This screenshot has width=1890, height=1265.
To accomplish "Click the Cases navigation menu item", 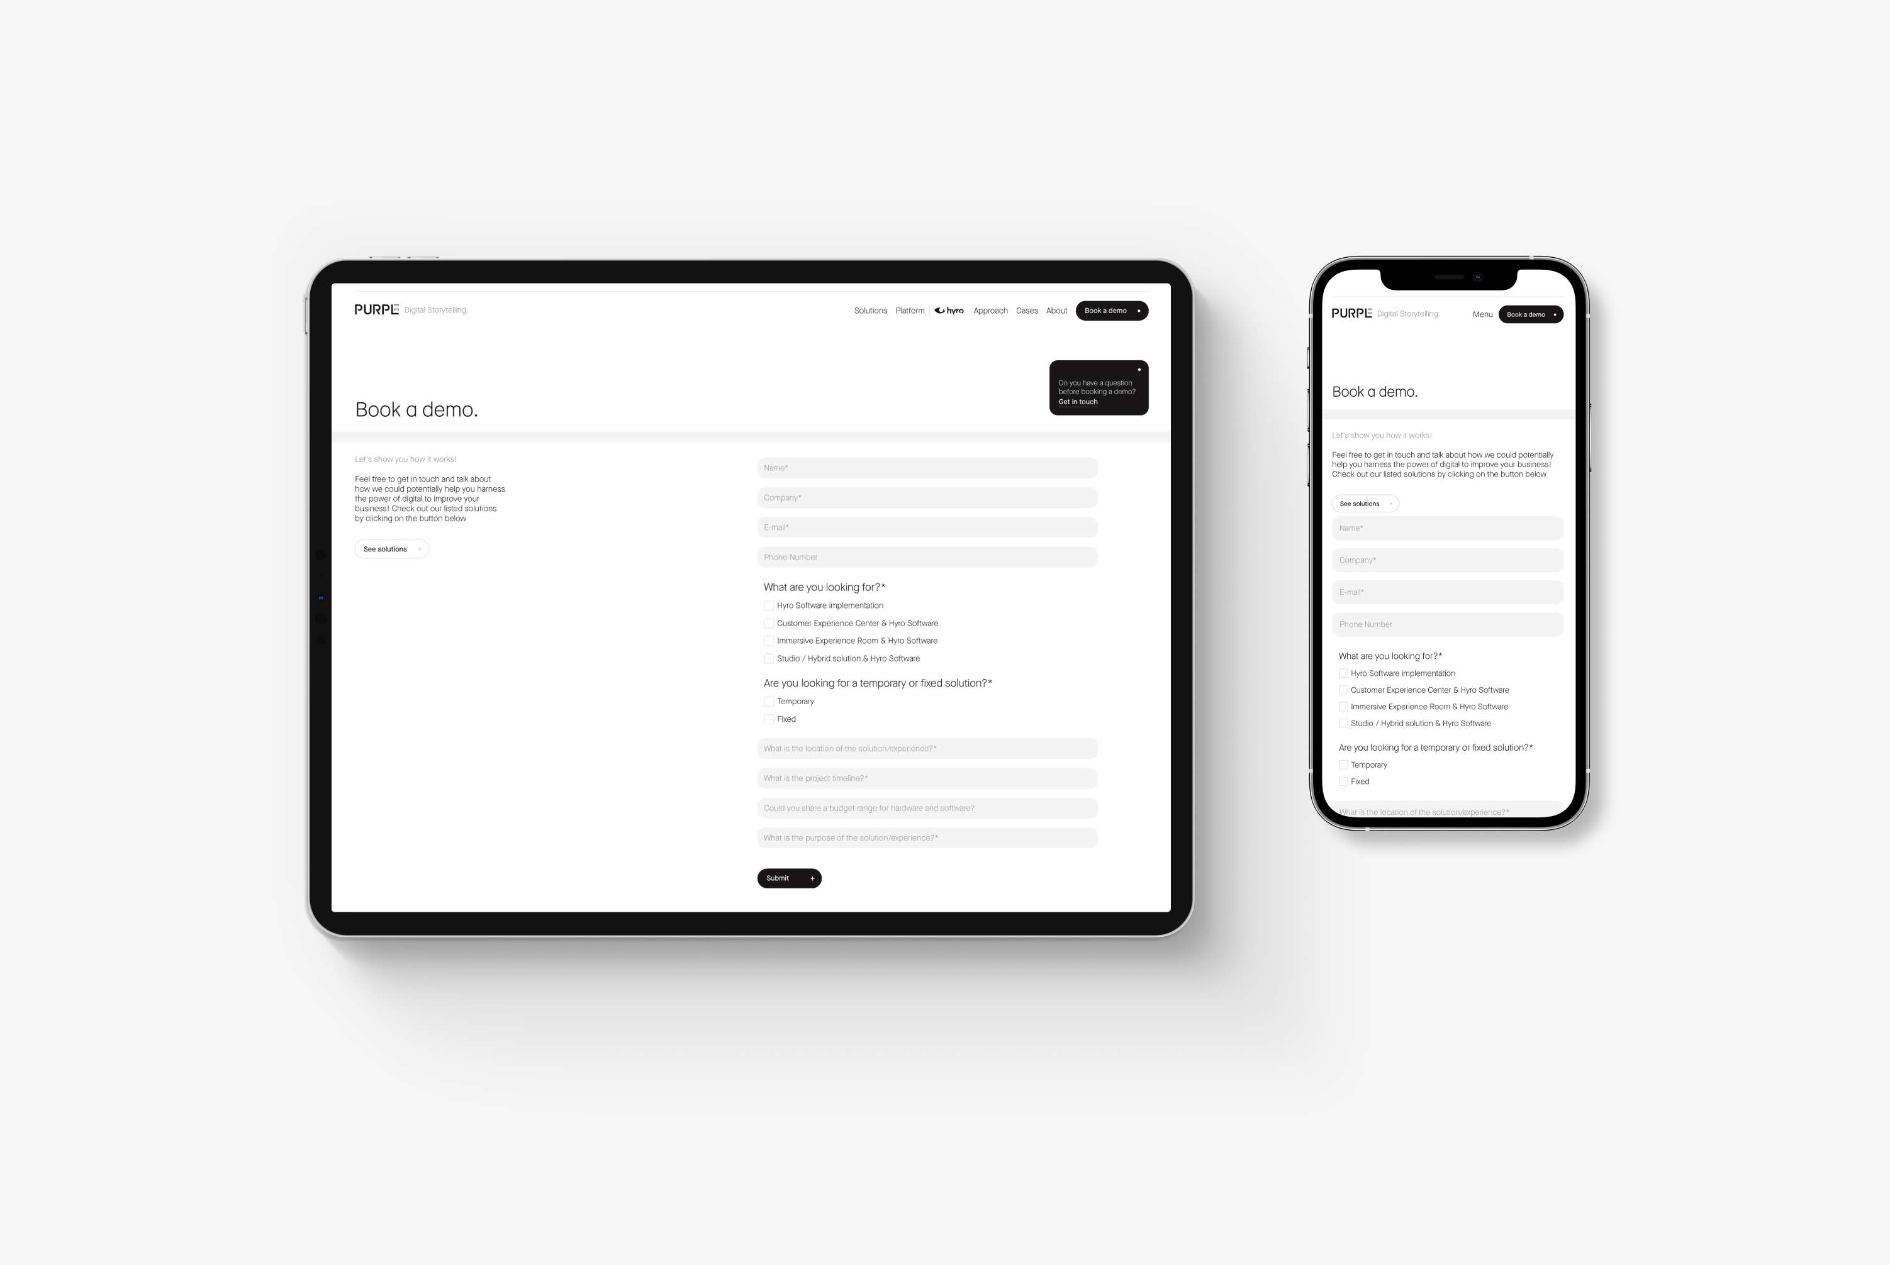I will [1026, 311].
